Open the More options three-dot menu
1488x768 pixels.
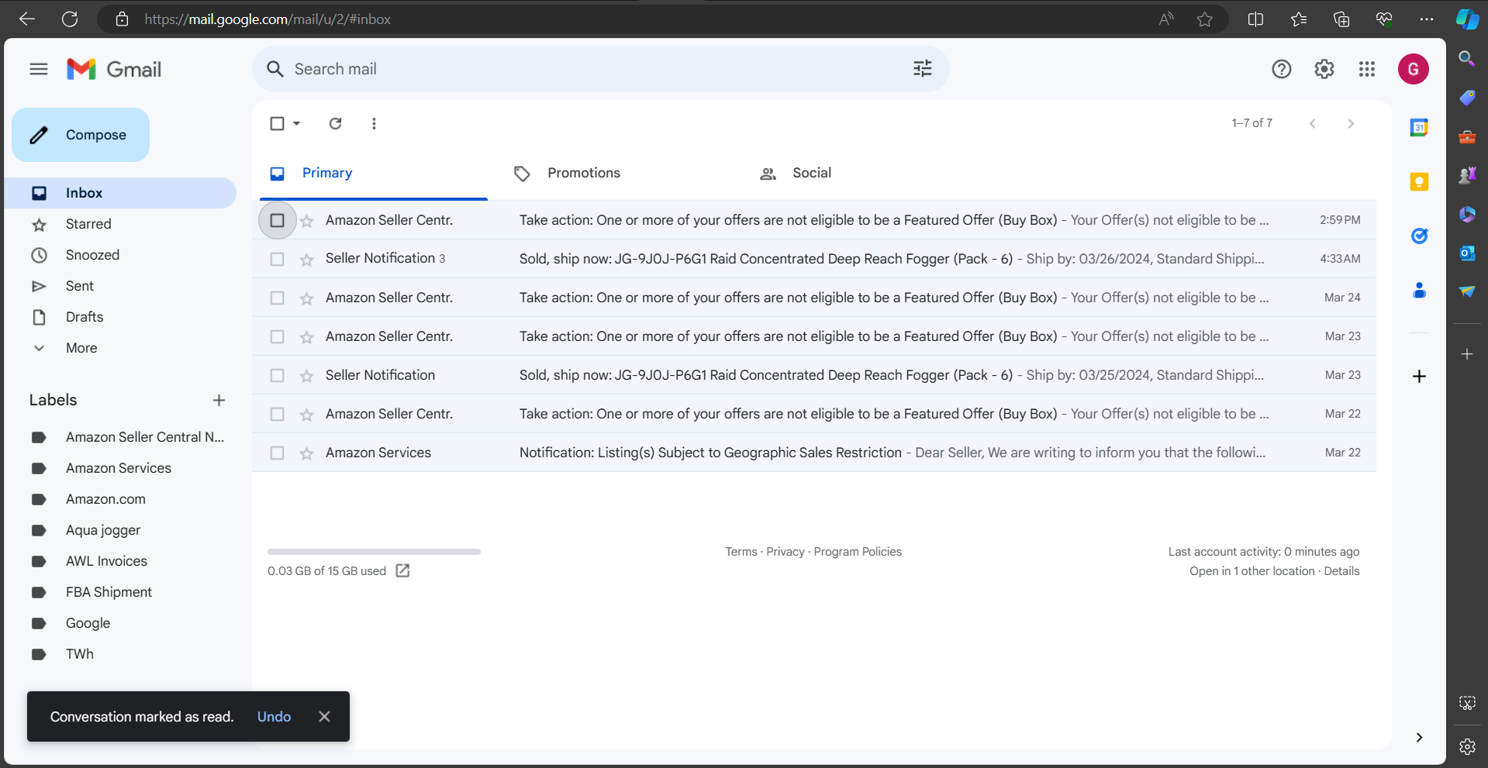point(374,123)
